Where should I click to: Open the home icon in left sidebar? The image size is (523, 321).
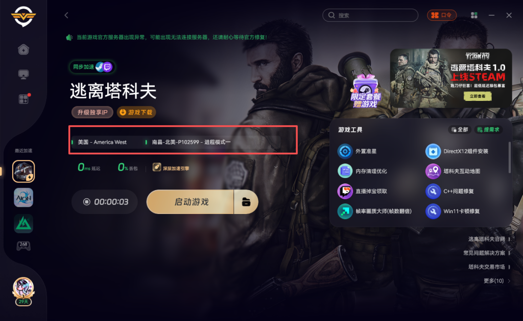click(x=23, y=49)
